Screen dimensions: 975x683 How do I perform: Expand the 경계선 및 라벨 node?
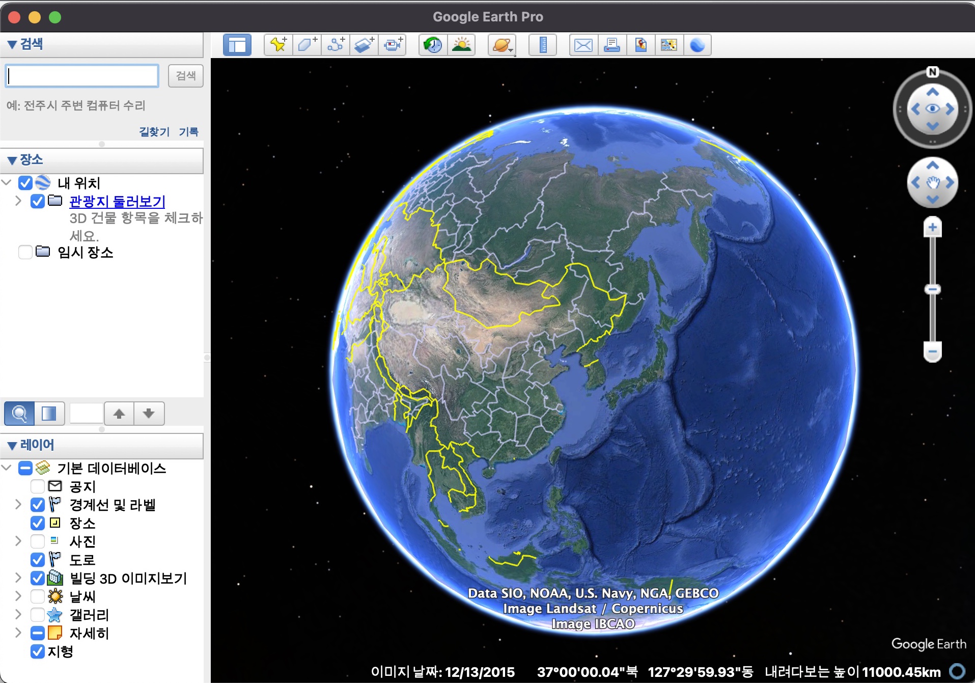coord(18,504)
